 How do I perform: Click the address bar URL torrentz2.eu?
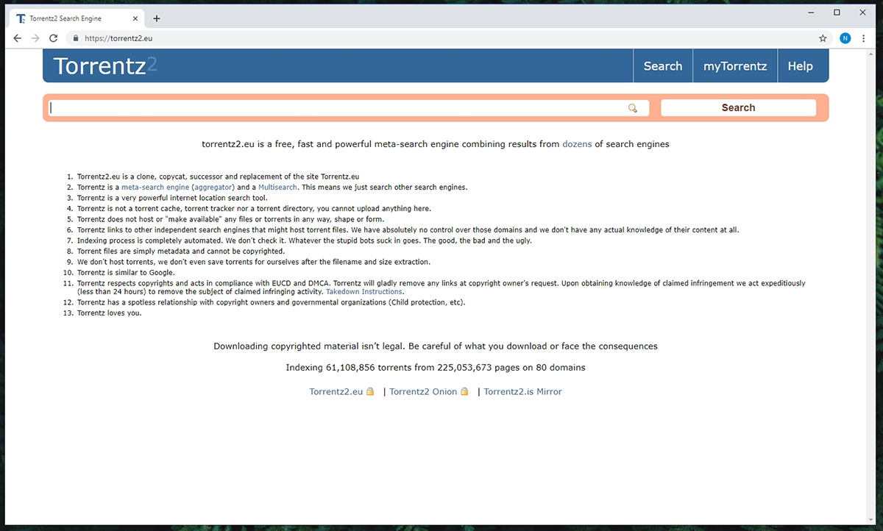click(118, 38)
